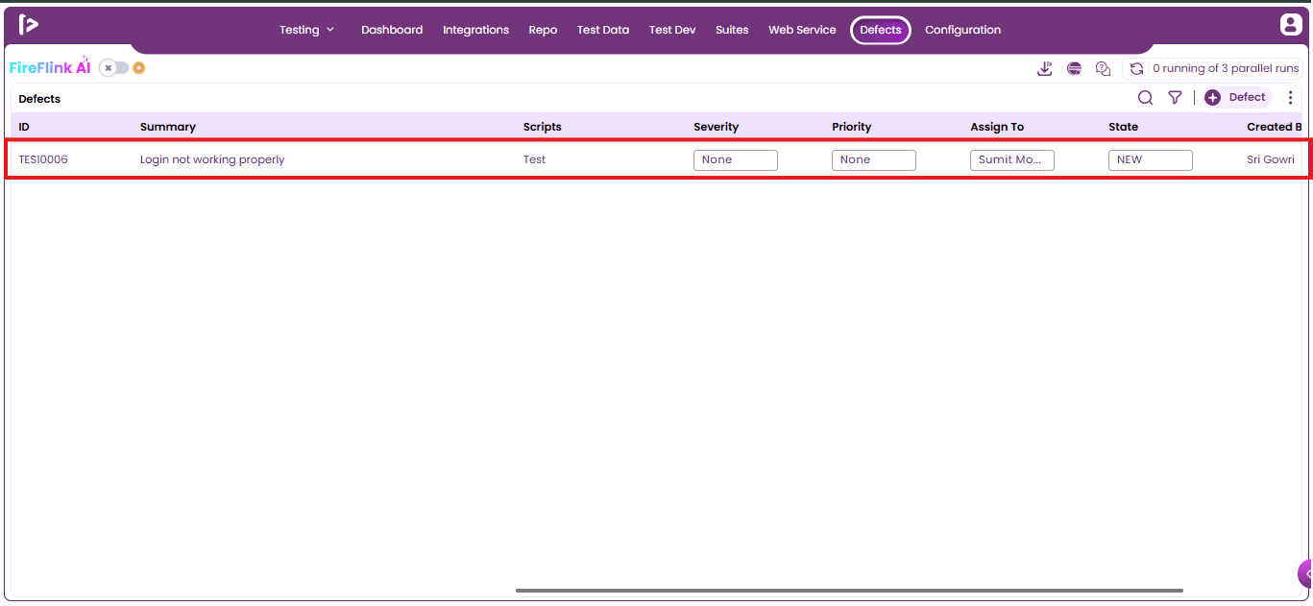Image resolution: width=1313 pixels, height=606 pixels.
Task: Click the download client icon
Action: point(1045,68)
